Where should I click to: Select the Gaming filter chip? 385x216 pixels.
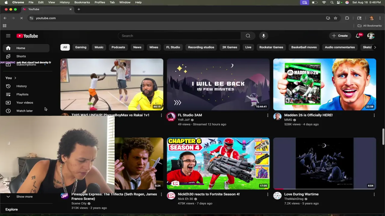(81, 47)
